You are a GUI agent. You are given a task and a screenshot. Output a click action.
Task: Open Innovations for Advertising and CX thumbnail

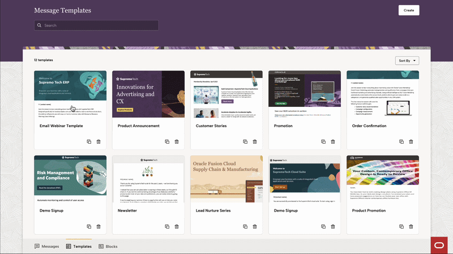(x=148, y=94)
